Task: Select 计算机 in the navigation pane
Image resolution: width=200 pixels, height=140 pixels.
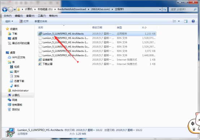Action: click(x=14, y=95)
